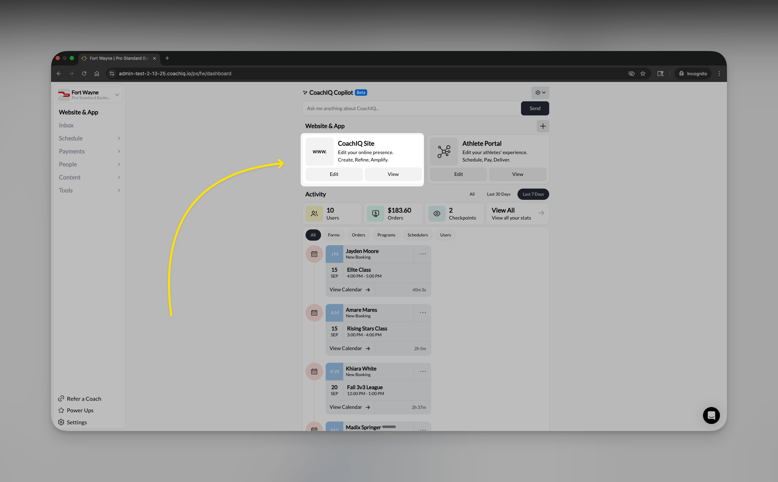
Task: Open the View All stats card
Action: click(517, 214)
